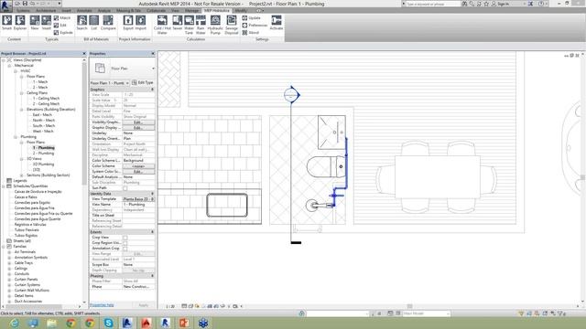
Task: Open Bill of Materials Search
Action: [x=81, y=23]
